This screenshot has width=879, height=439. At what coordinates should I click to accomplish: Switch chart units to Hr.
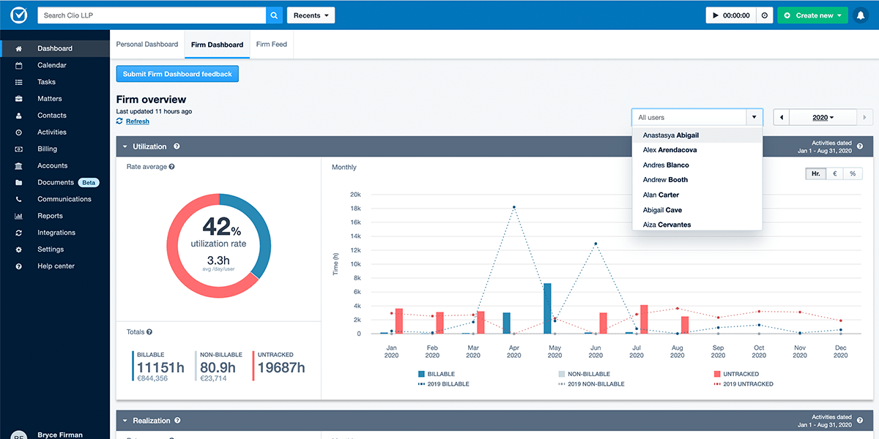coord(815,173)
